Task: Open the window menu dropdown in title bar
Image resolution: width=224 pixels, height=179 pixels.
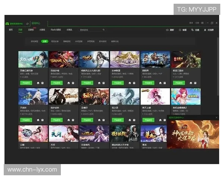Action: 203,23
